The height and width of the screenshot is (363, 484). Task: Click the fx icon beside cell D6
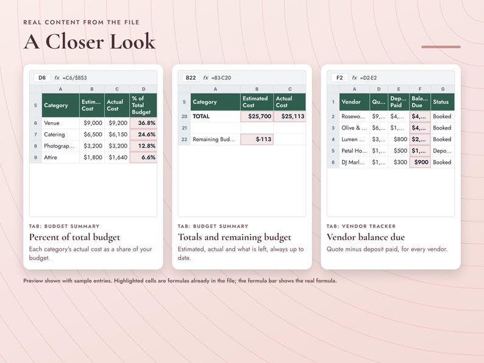[x=57, y=78]
